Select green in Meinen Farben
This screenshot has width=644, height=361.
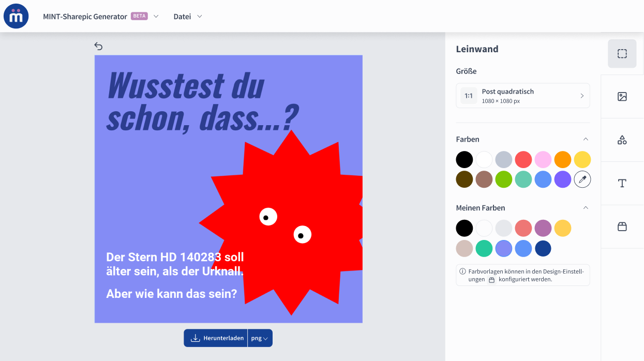[x=484, y=248]
